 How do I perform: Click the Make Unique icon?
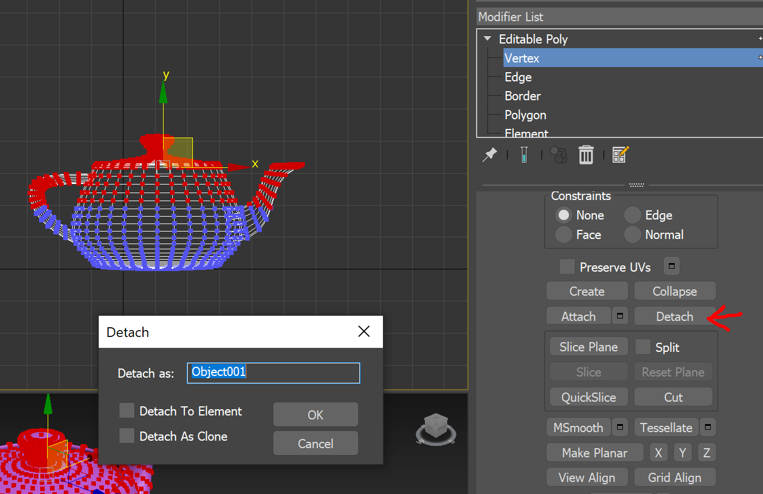pyautogui.click(x=557, y=155)
